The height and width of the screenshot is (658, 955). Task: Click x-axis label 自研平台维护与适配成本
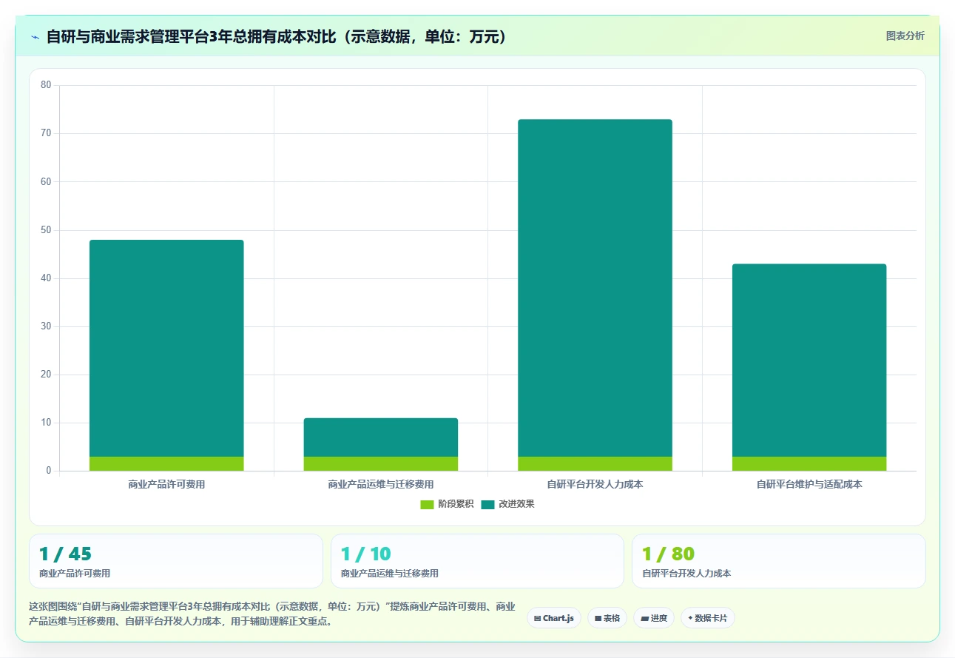coord(809,485)
